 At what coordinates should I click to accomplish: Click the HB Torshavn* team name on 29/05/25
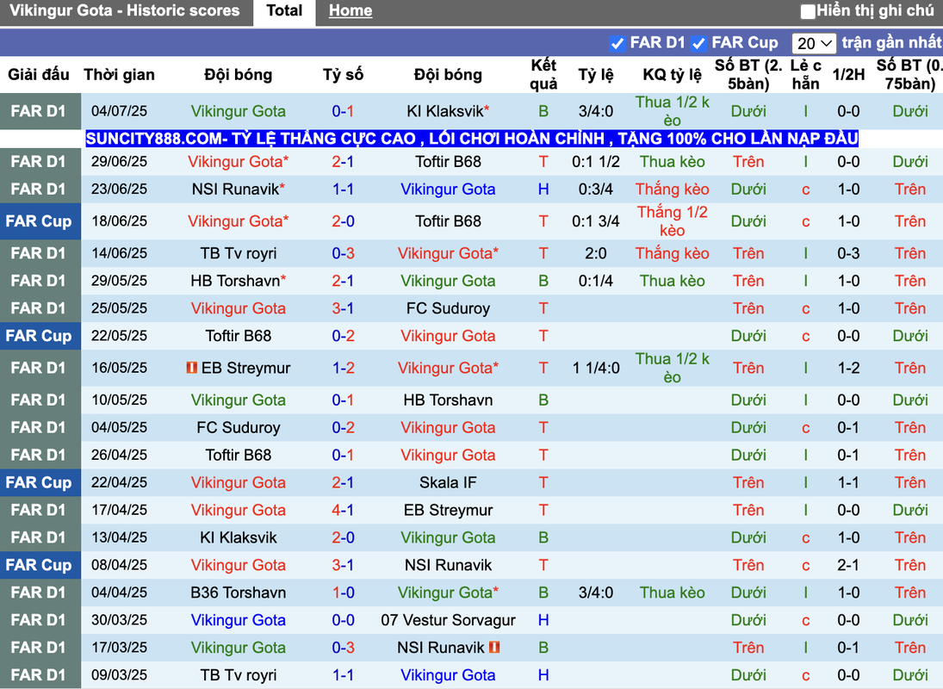(x=239, y=281)
